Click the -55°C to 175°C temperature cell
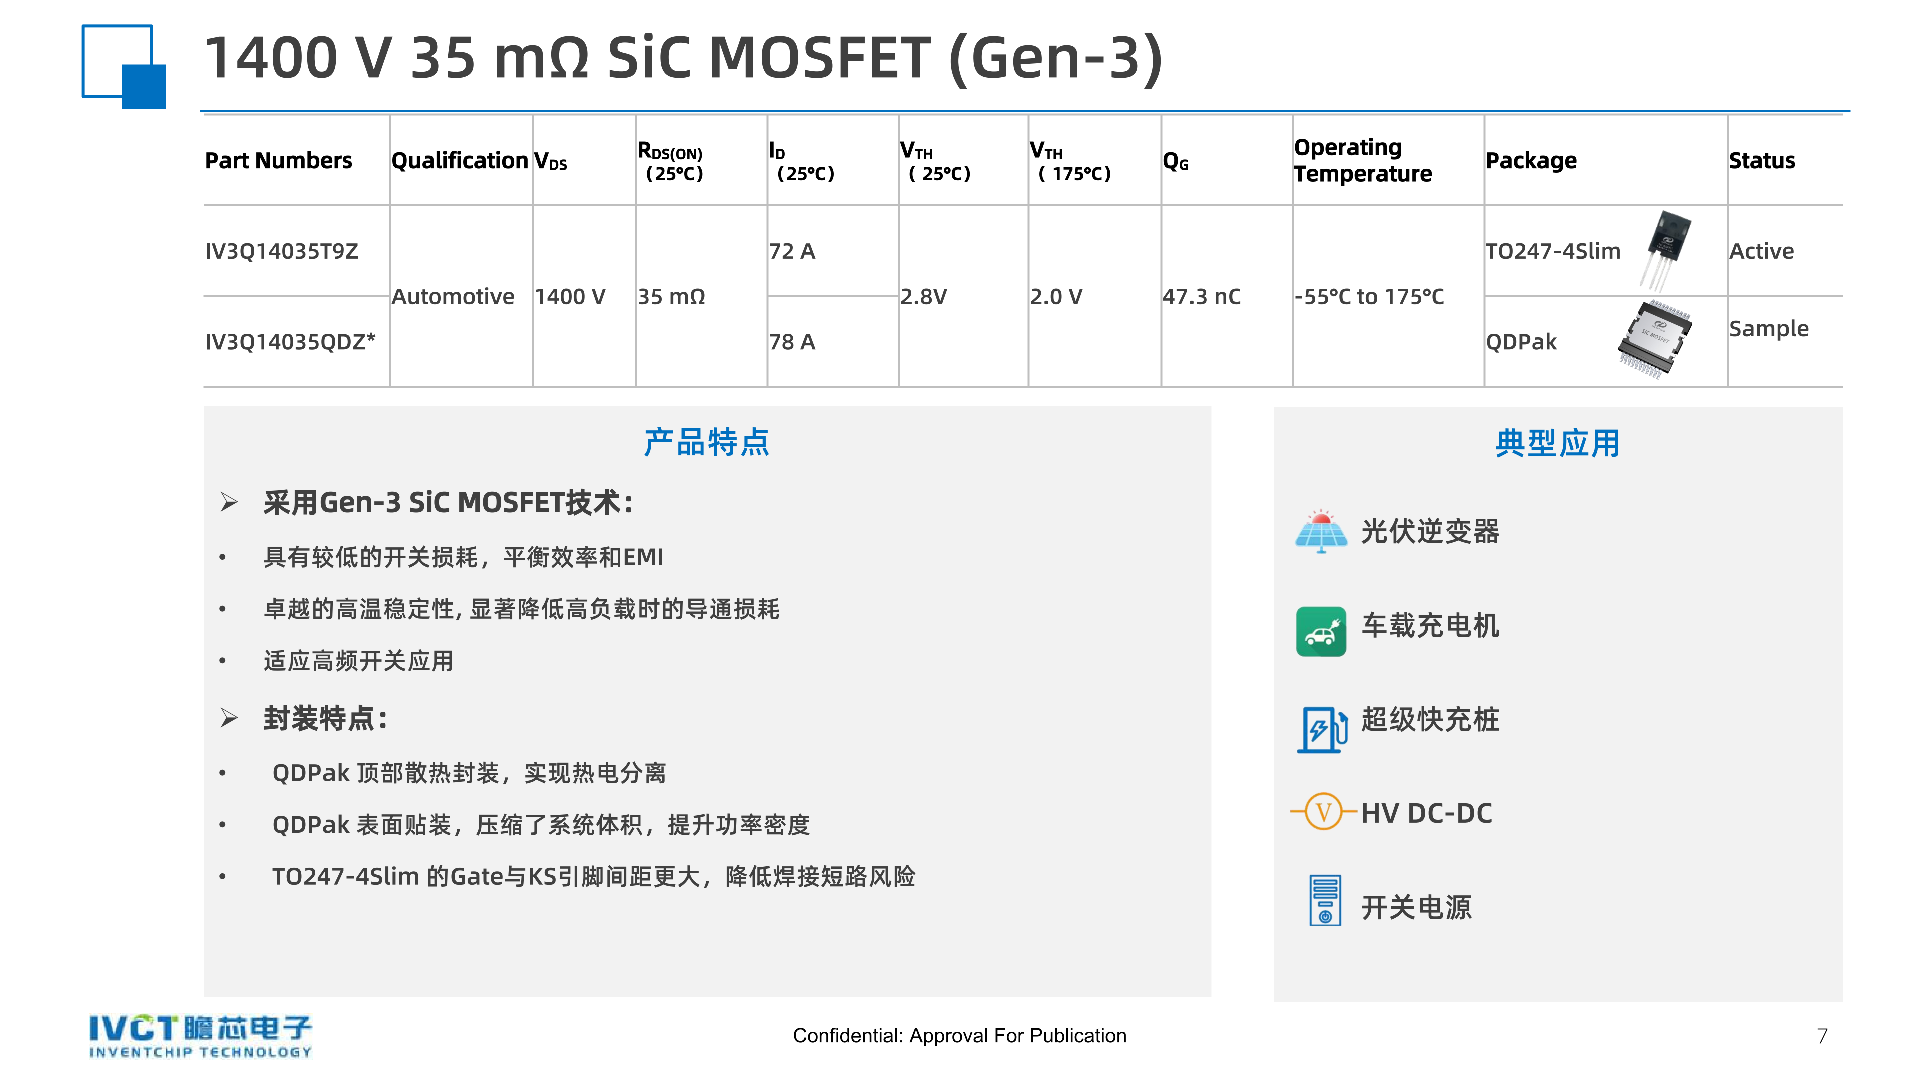Screen dimensions: 1920x1080 [x=1369, y=297]
